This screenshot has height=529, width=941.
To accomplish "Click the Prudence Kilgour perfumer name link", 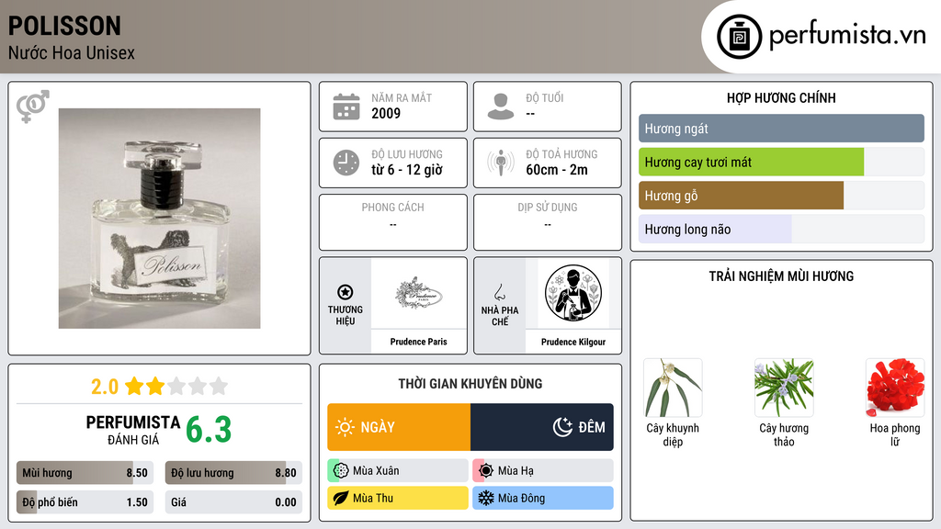I will click(x=573, y=342).
